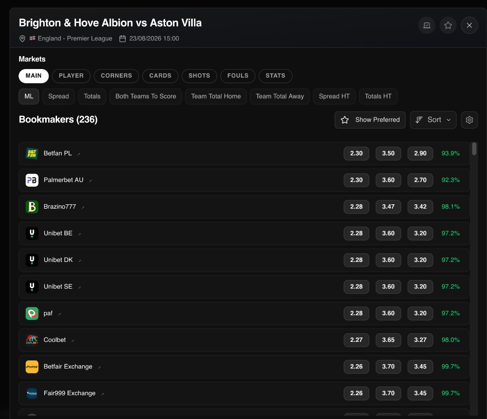Image resolution: width=487 pixels, height=419 pixels.
Task: Click Betfair Exchange payout 99.7%
Action: (450, 367)
